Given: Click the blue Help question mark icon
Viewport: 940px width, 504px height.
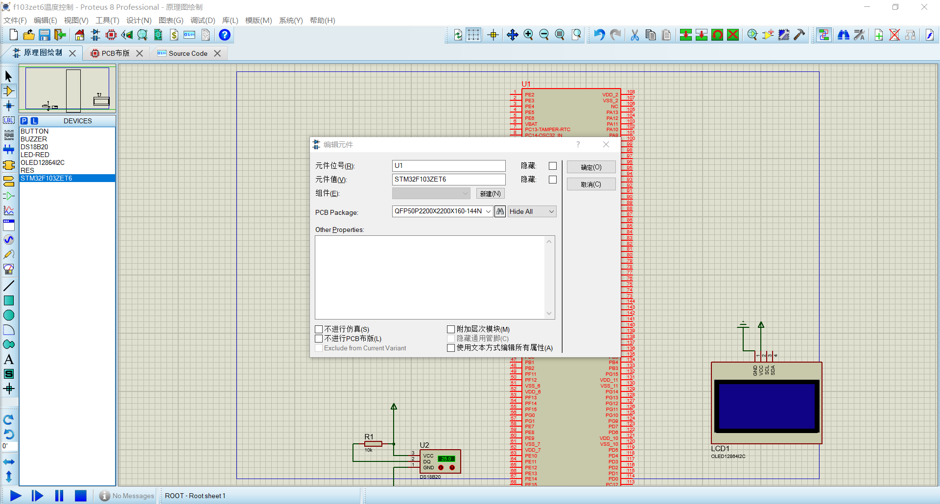Looking at the screenshot, I should pos(225,35).
